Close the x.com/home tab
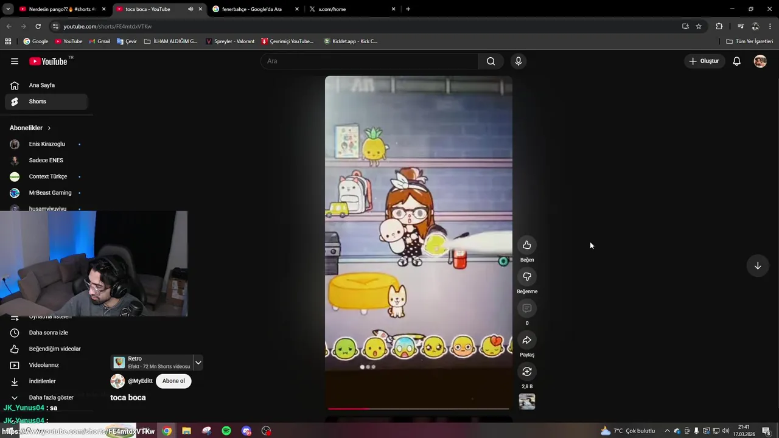Viewport: 779px width, 438px height. 393,9
